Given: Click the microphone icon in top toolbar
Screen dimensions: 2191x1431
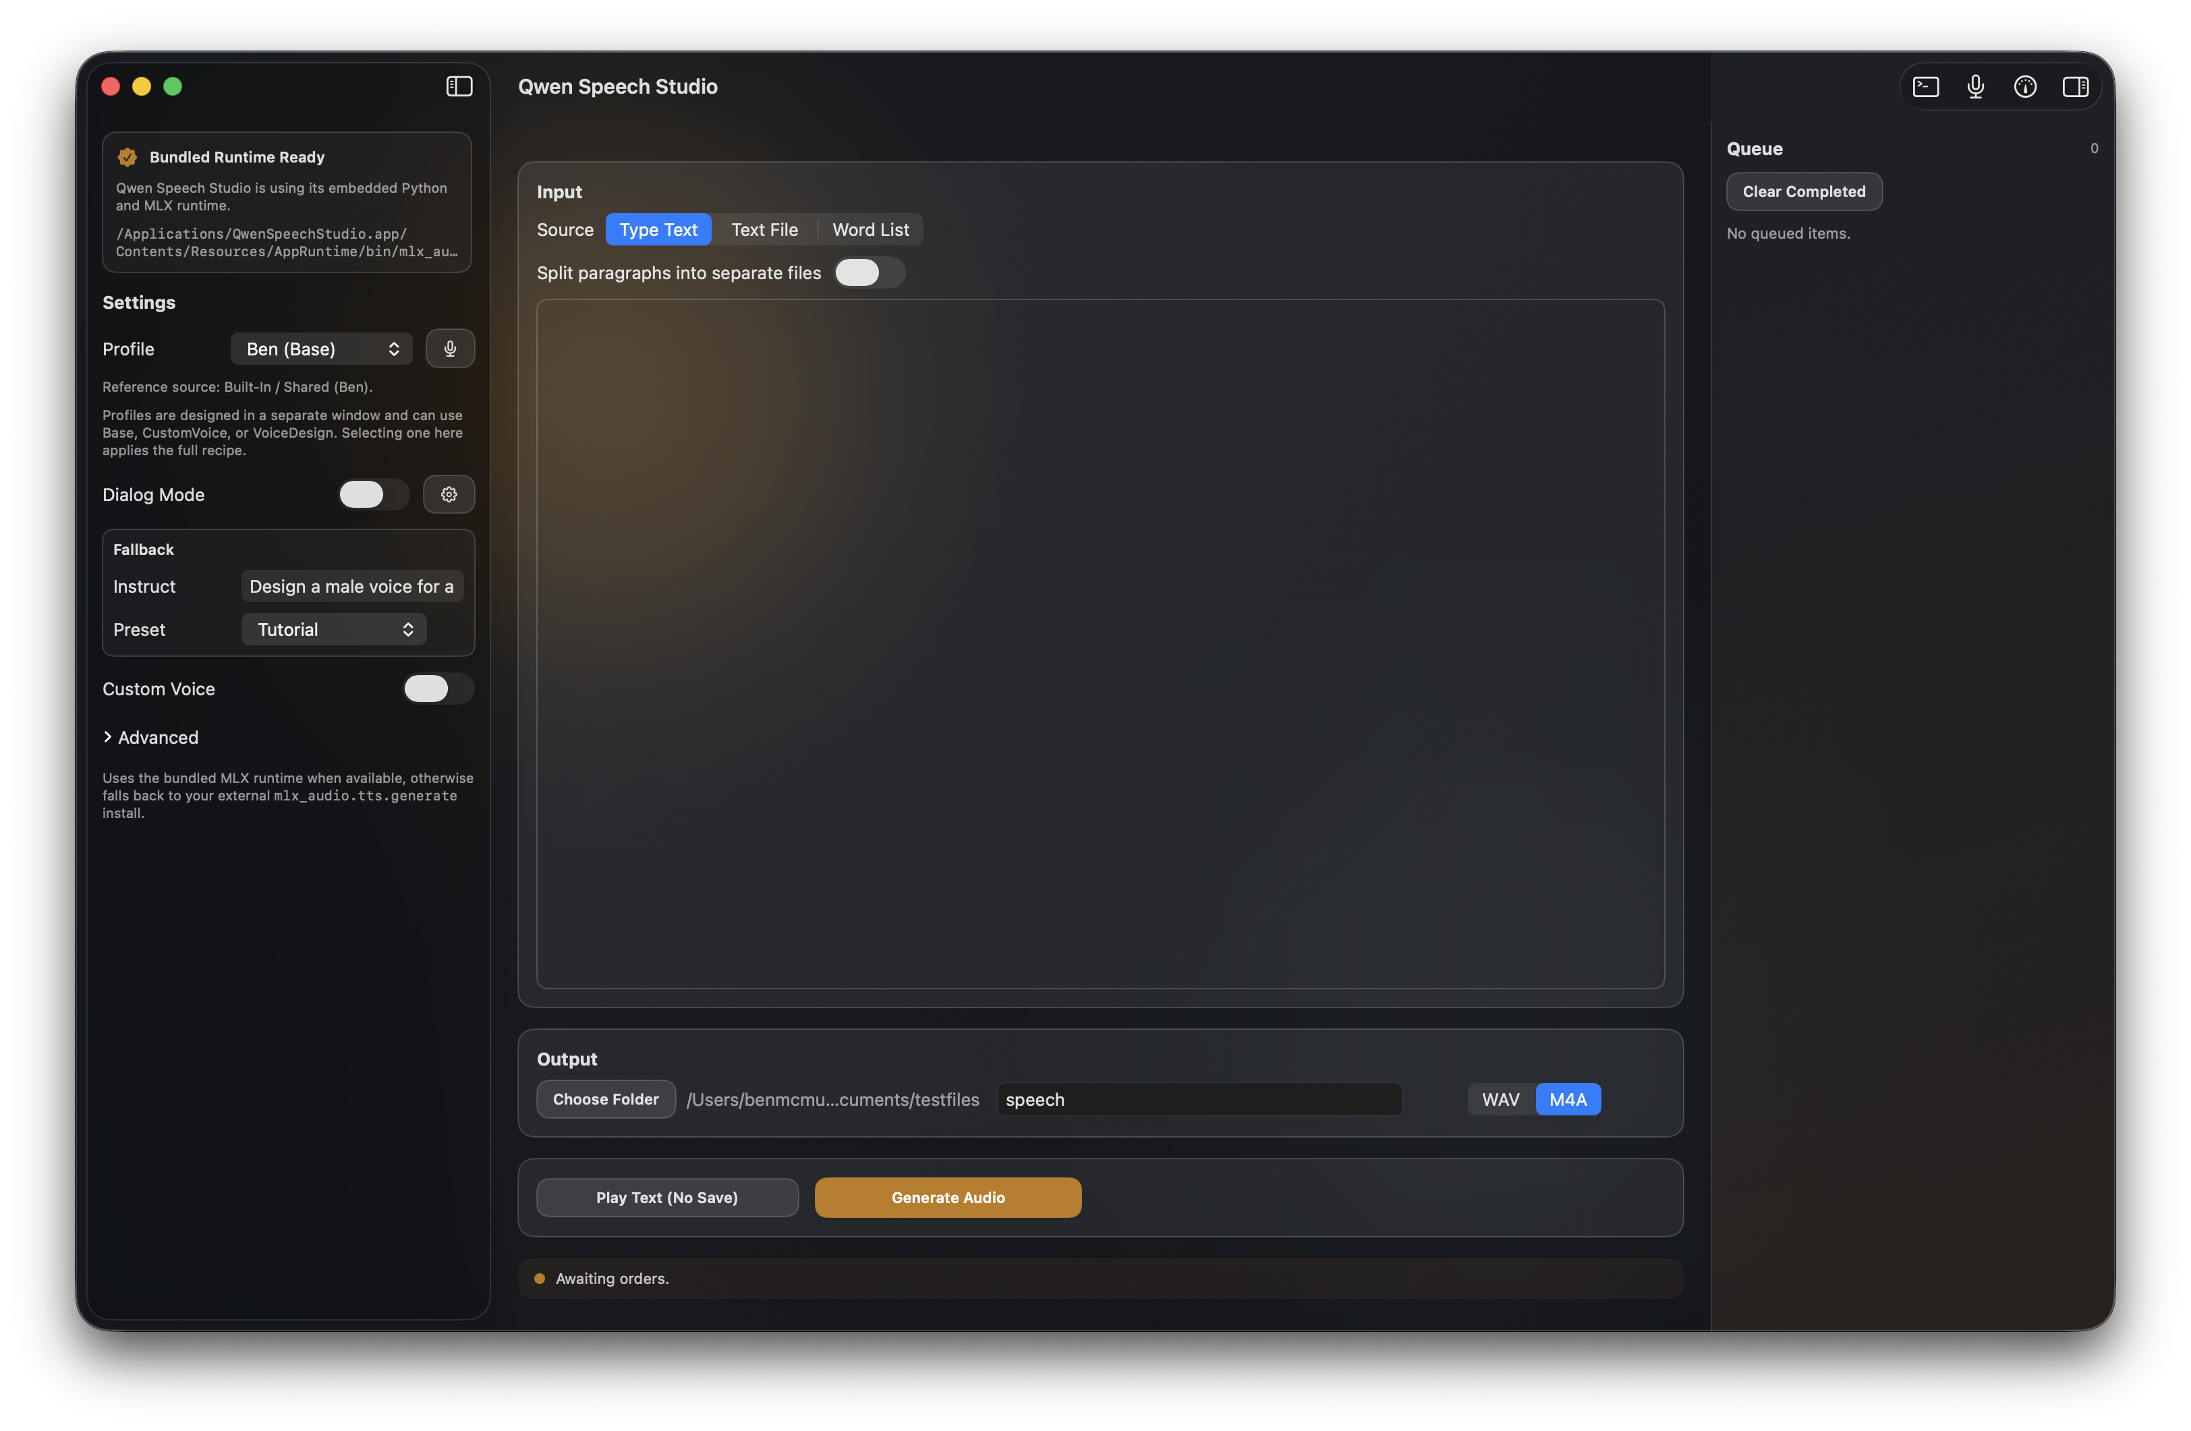Looking at the screenshot, I should (1974, 86).
